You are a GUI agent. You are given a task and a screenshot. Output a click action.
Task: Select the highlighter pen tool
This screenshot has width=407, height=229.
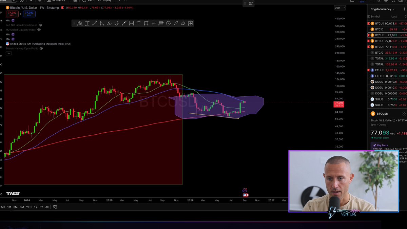click(176, 23)
